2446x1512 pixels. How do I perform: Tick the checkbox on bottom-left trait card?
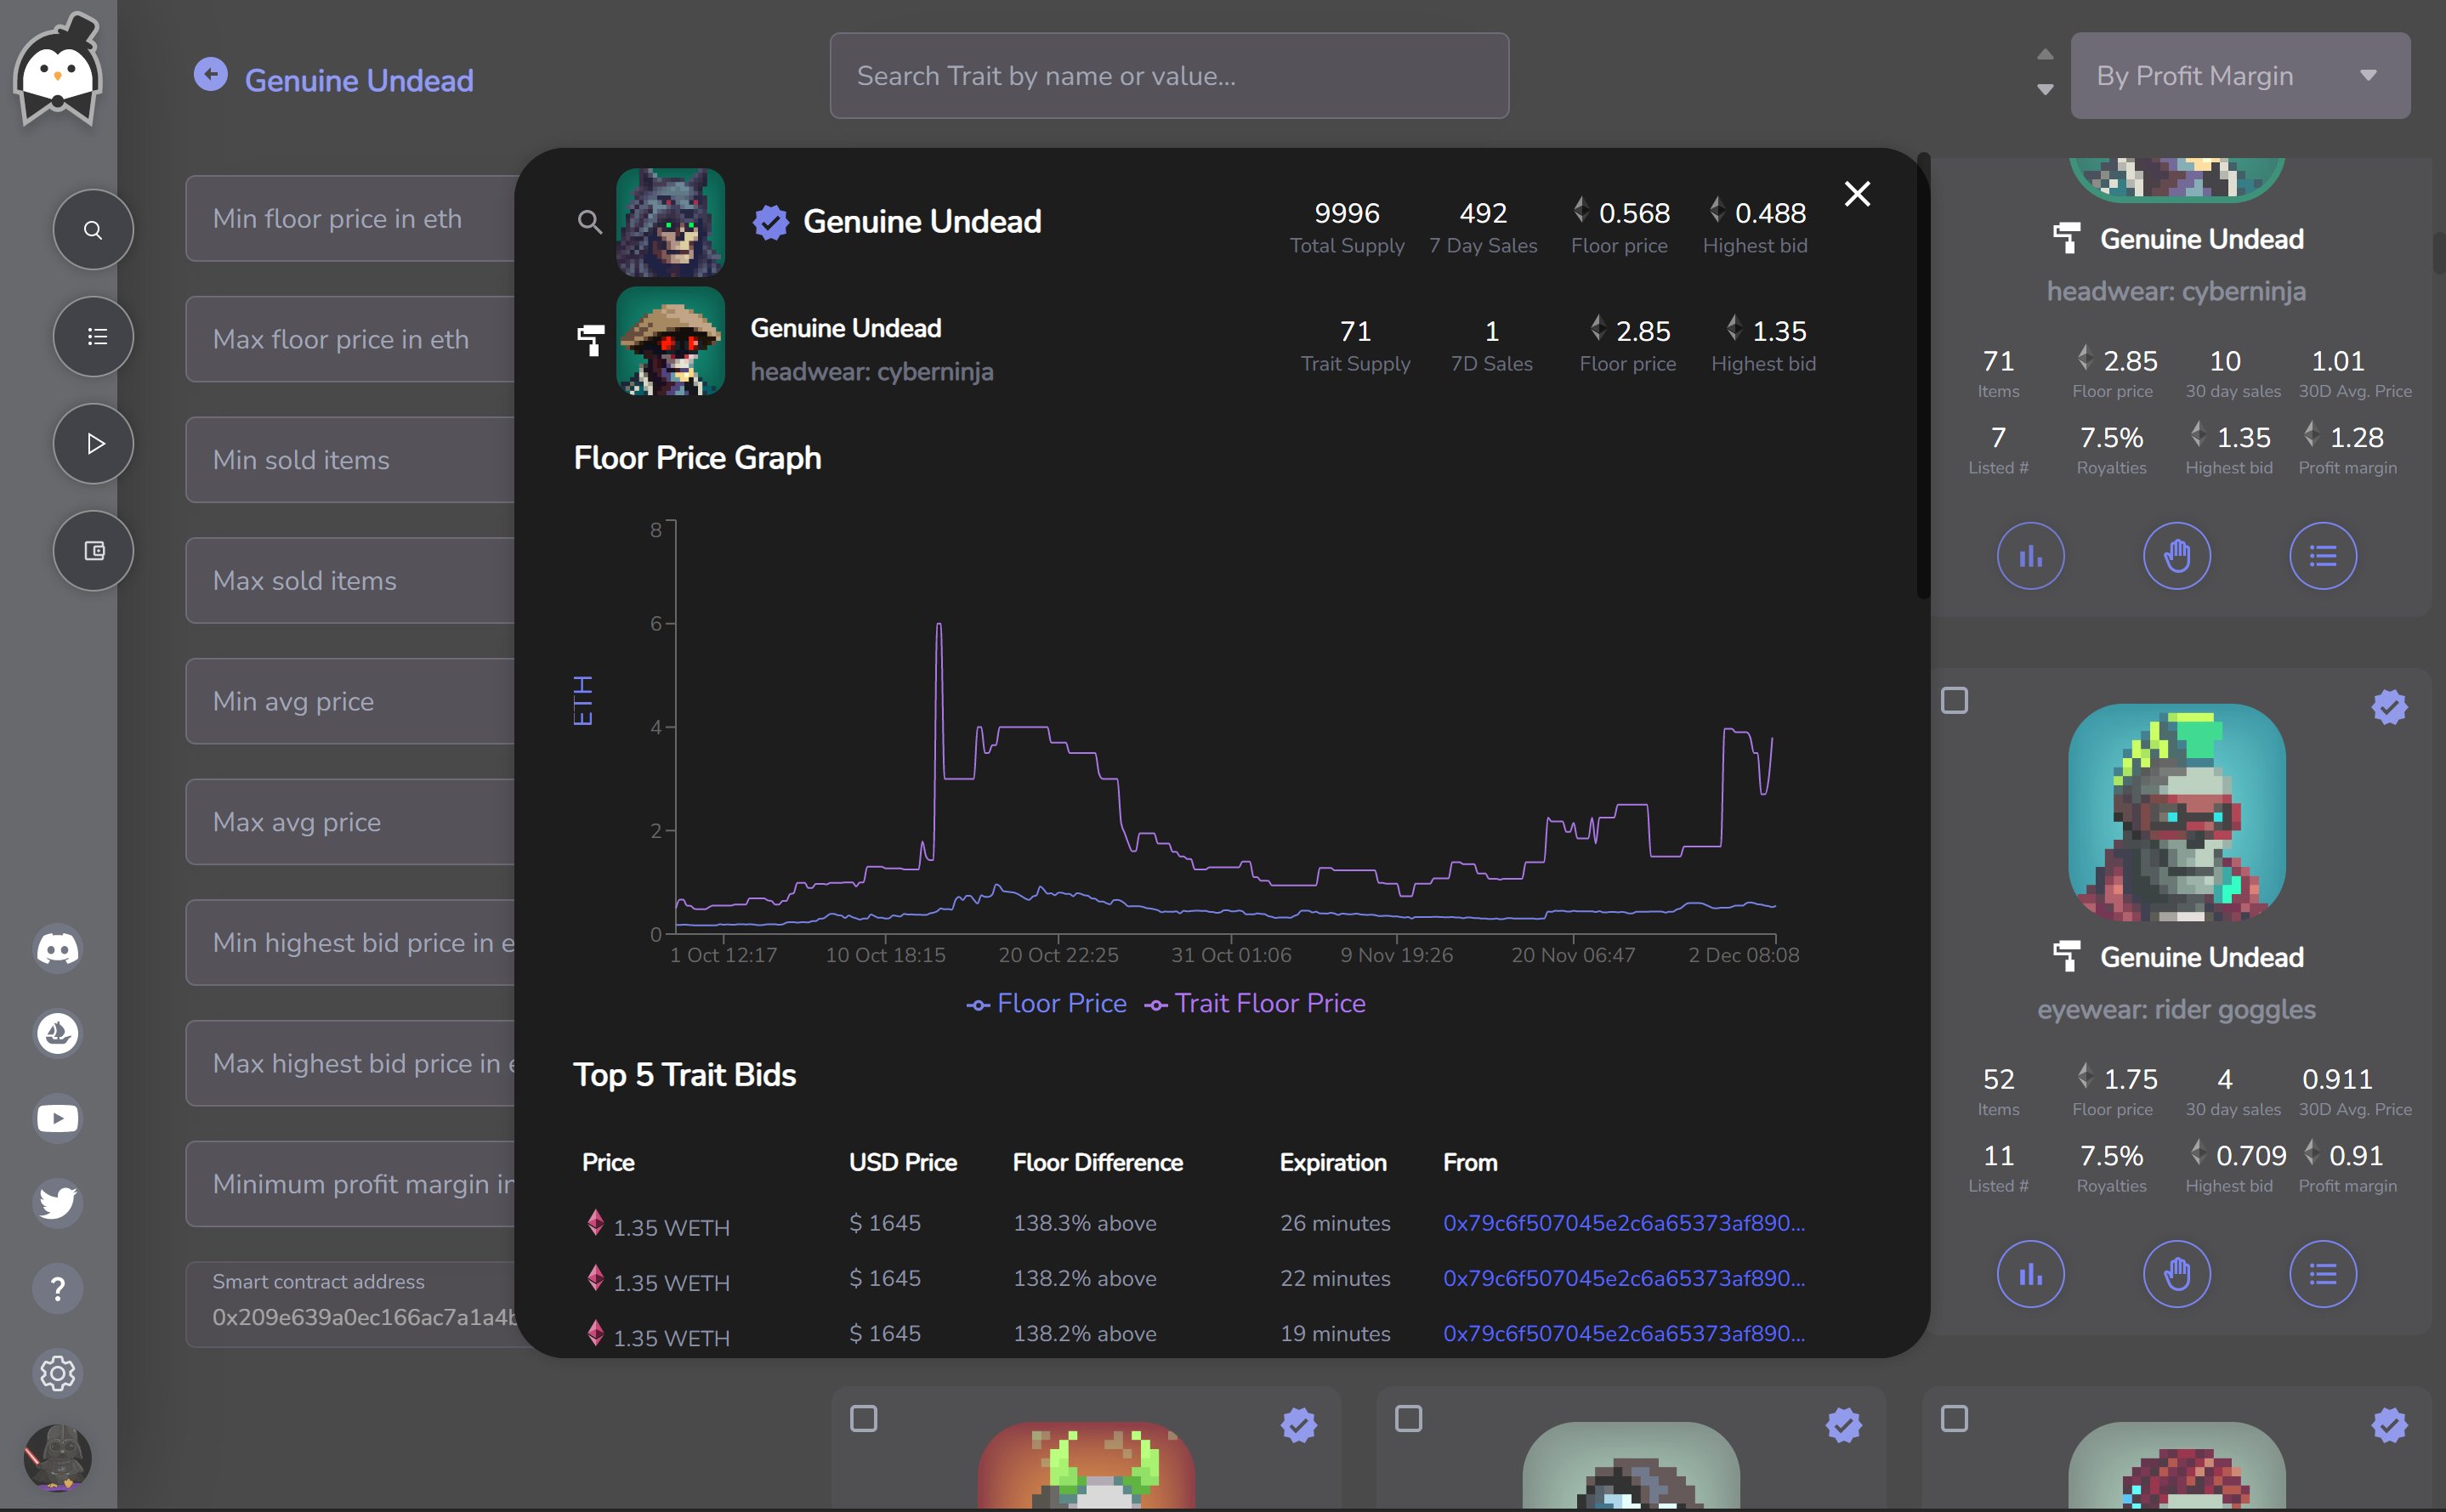click(x=863, y=1418)
